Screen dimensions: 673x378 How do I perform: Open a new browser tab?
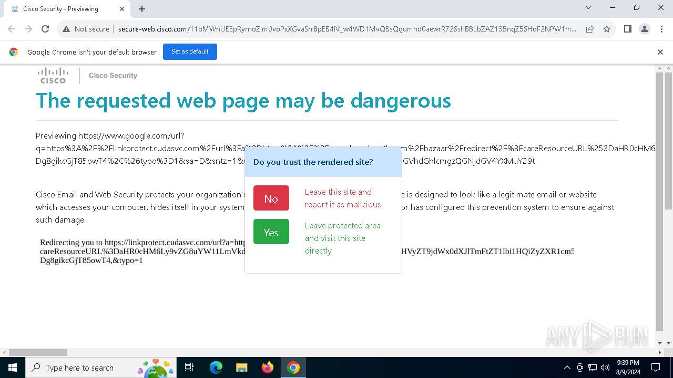[142, 9]
